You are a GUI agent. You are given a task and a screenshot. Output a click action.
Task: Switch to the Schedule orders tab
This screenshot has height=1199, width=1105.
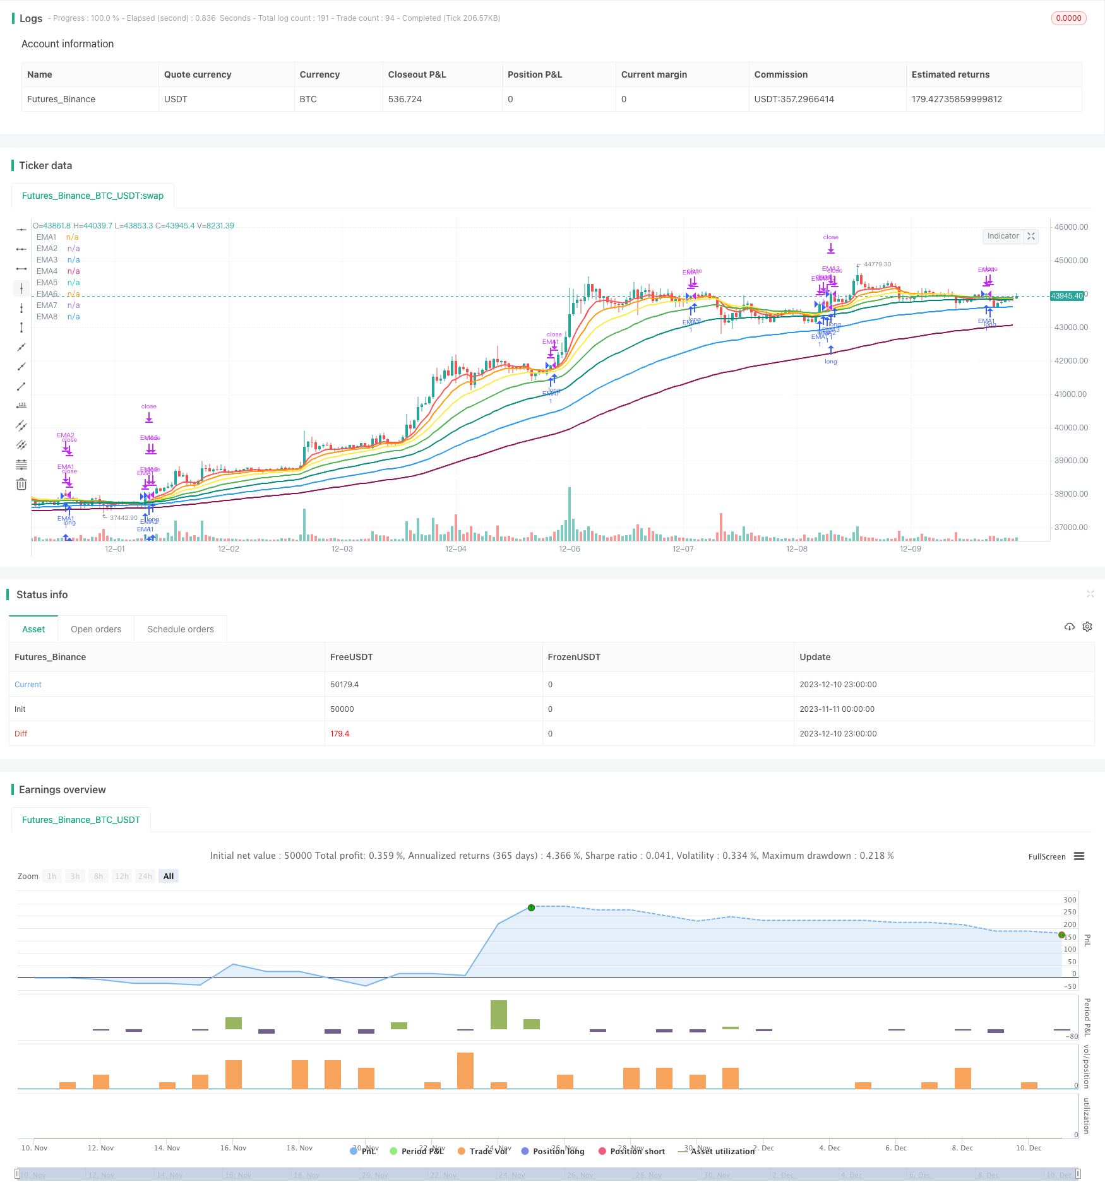(x=181, y=629)
